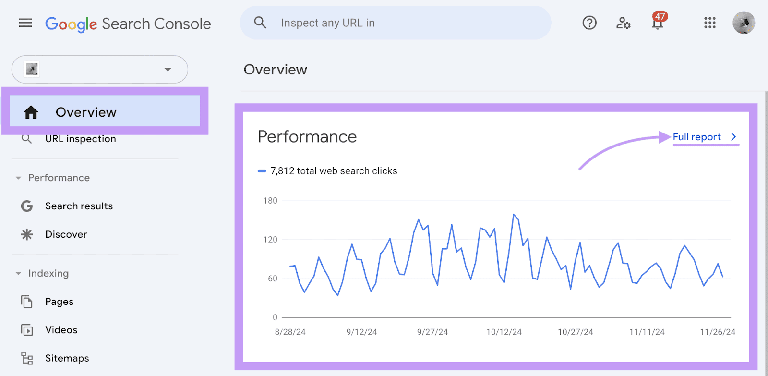Open the Help question mark icon
This screenshot has width=768, height=376.
(589, 23)
